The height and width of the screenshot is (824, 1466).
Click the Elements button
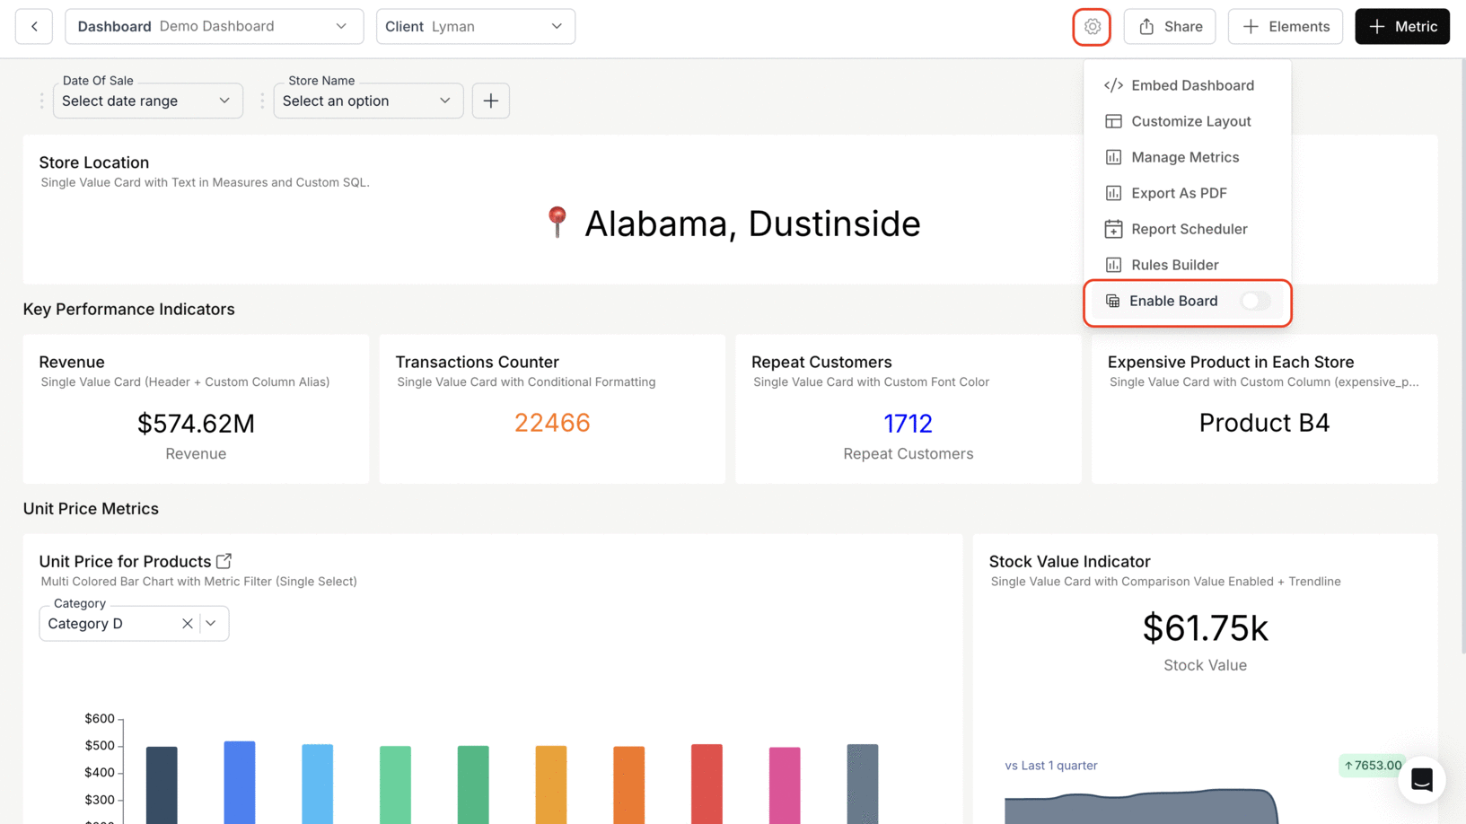[x=1285, y=26]
